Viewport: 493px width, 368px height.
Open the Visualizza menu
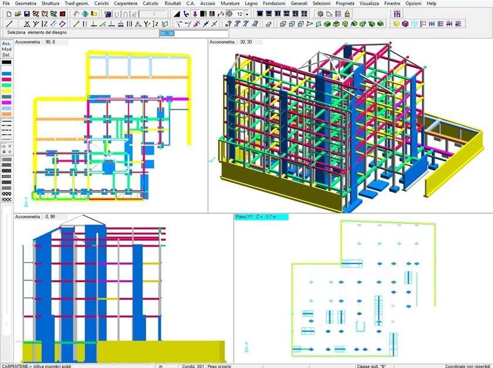369,4
